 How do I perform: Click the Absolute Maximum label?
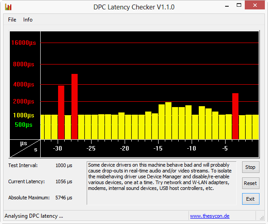coord(29,198)
